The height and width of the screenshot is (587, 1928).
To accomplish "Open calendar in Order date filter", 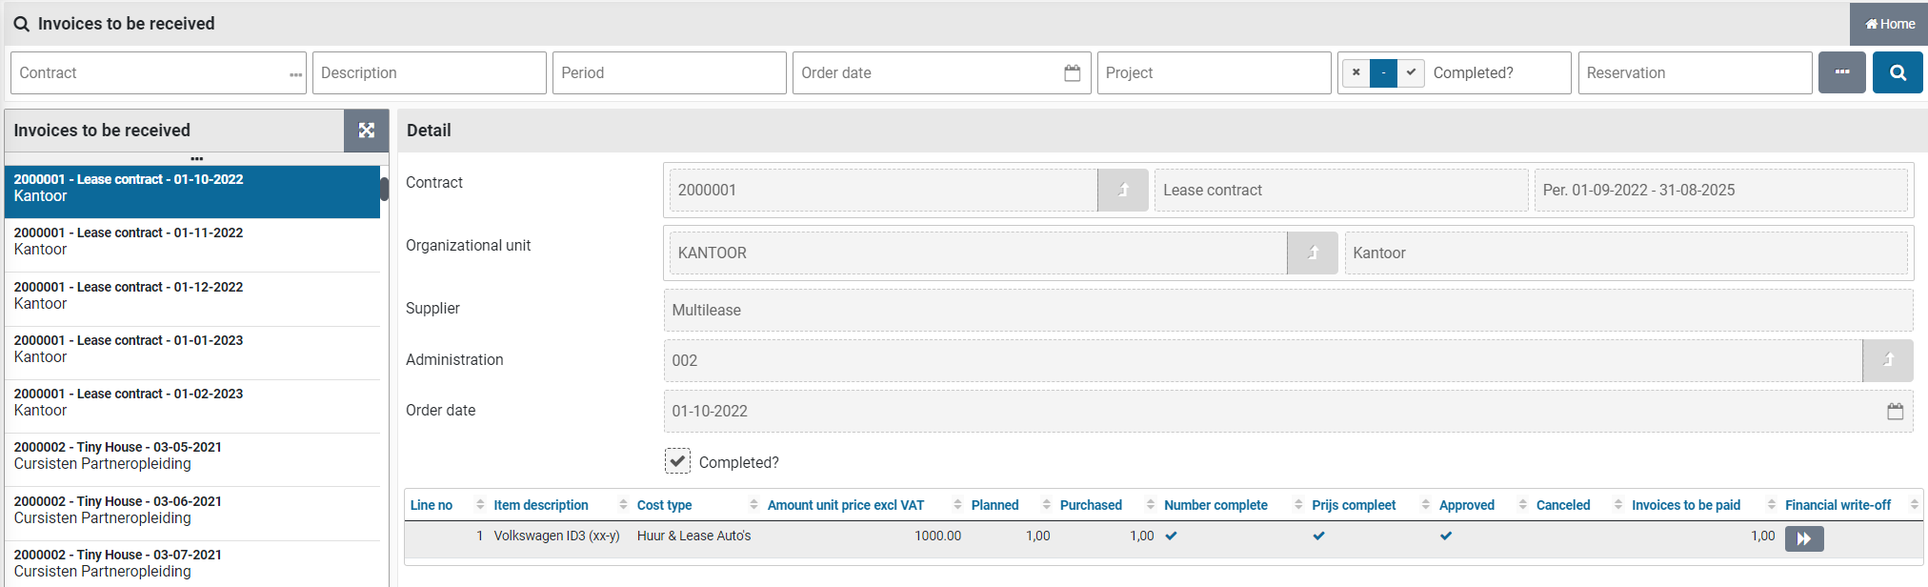I will point(1072,73).
